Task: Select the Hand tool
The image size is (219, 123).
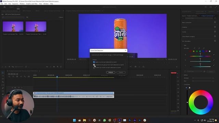Action: (x=3, y=94)
